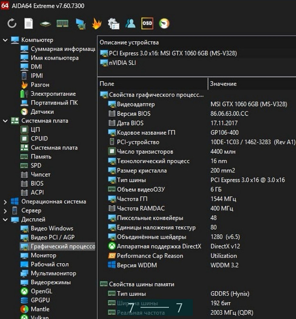Screen dimensions: 296x319
Task: Click the network monitor toolbar icon
Action: 81,24
